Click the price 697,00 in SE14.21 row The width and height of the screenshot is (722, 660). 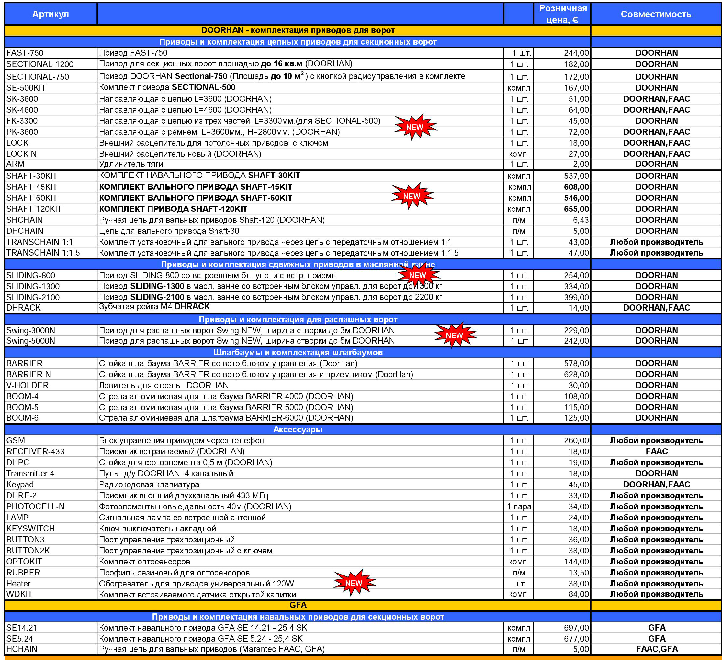[x=576, y=628]
